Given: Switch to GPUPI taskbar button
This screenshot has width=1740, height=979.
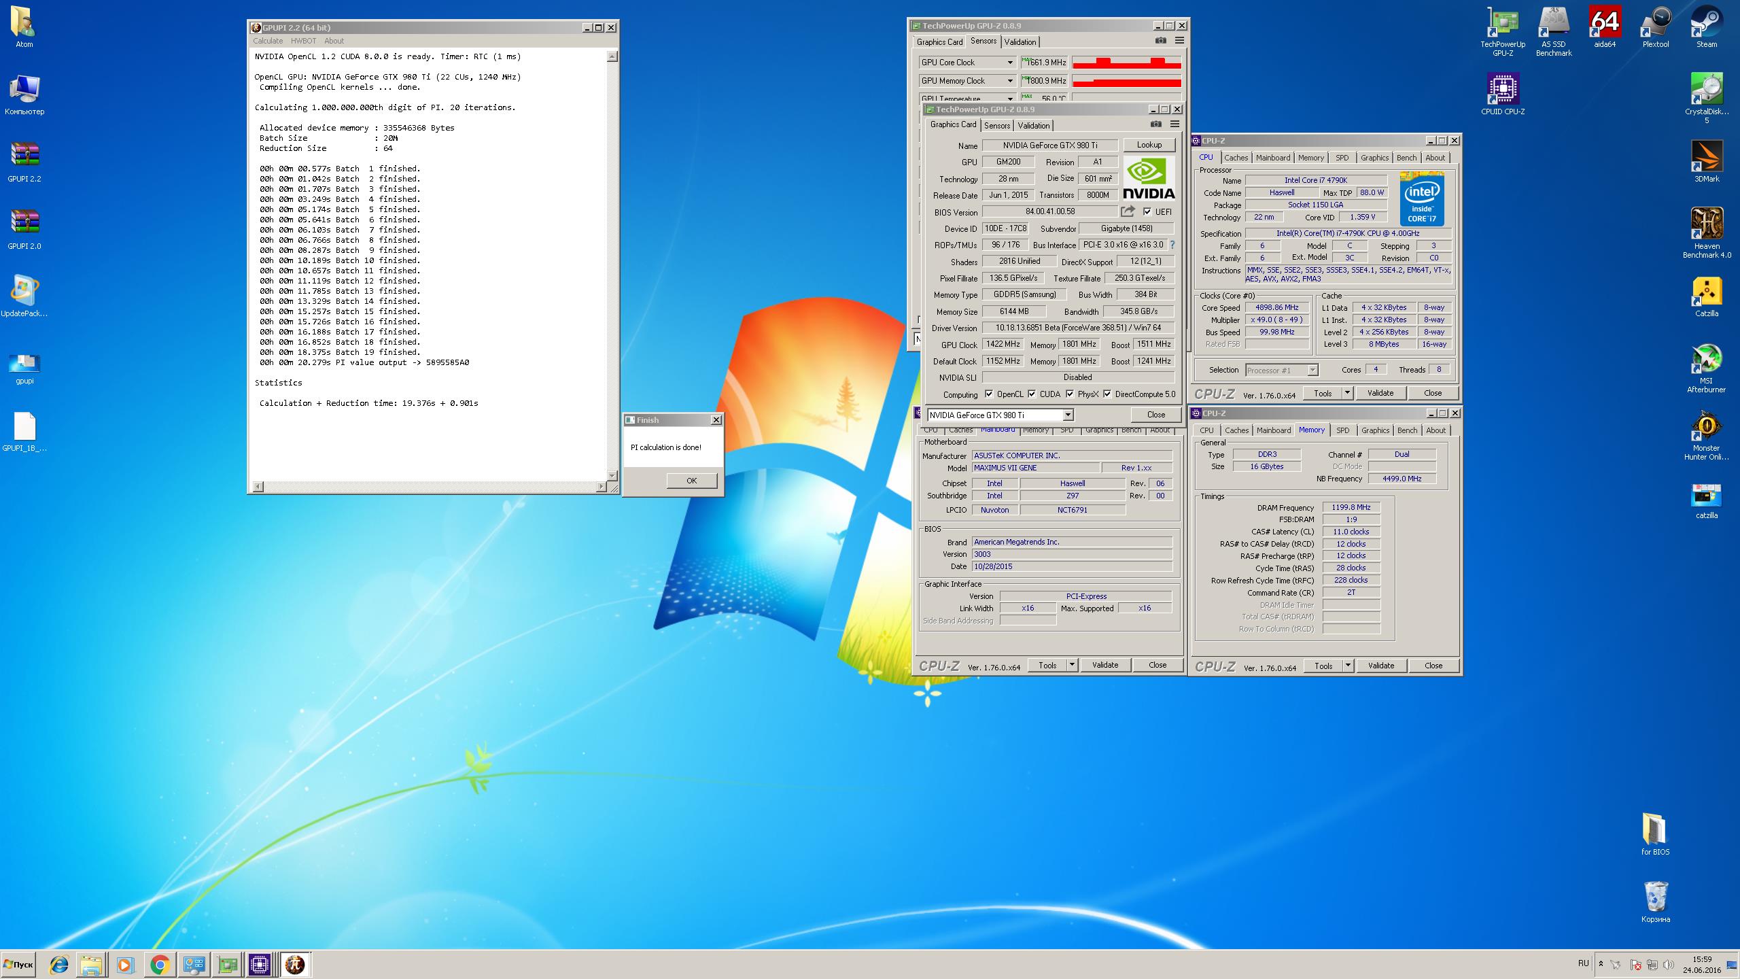Looking at the screenshot, I should point(294,965).
